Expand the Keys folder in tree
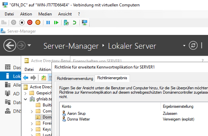Viewport: 208px width, 136px height. [32, 129]
